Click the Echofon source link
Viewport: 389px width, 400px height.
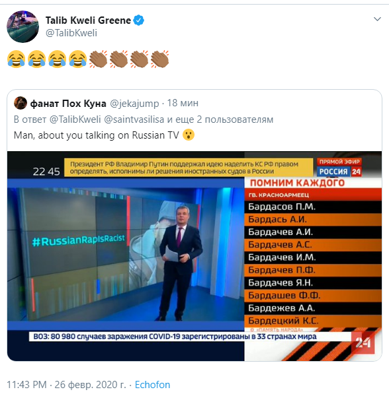click(x=152, y=385)
